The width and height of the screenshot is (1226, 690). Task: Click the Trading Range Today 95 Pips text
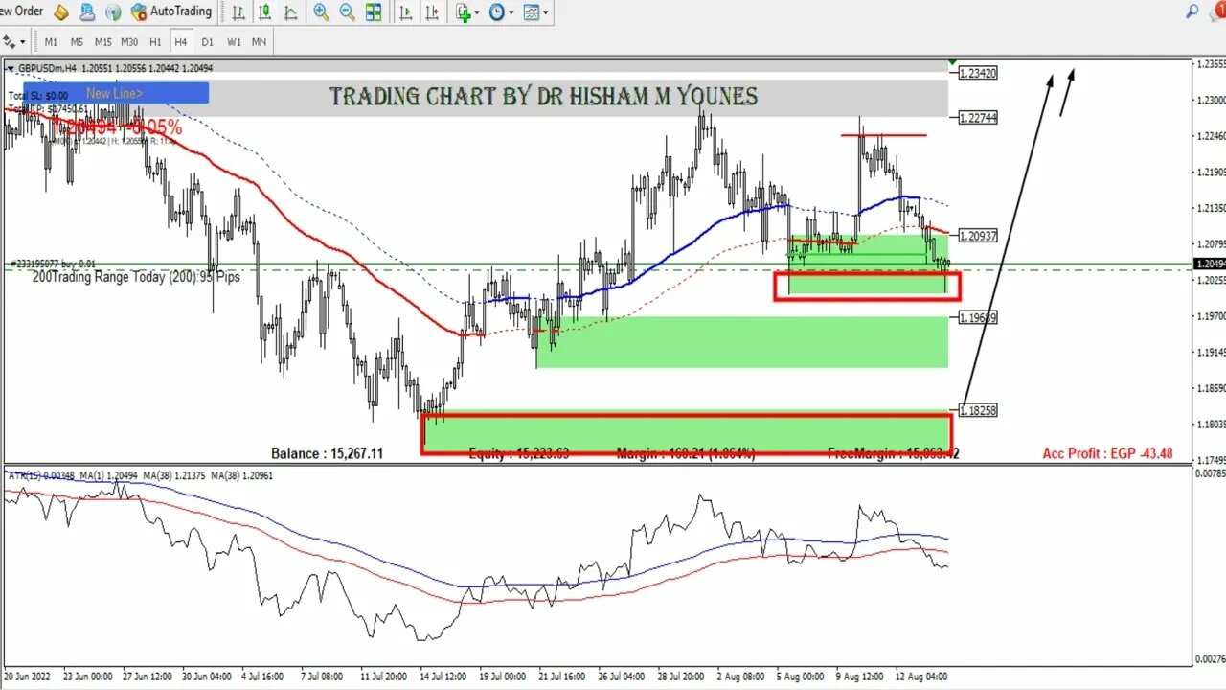(x=136, y=276)
